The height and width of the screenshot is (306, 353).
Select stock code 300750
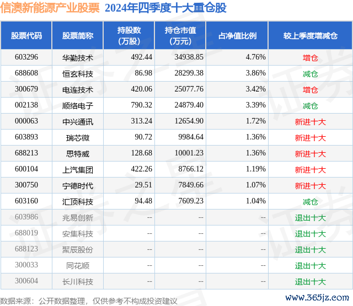(26, 185)
